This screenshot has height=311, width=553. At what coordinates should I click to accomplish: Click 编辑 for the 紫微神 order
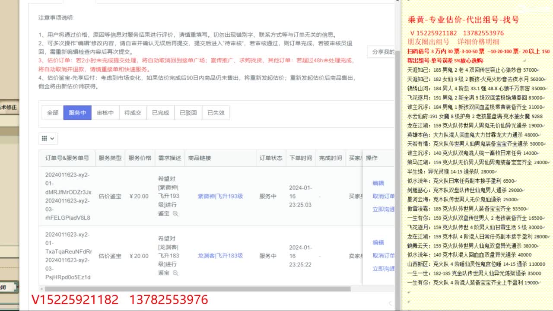[378, 183]
